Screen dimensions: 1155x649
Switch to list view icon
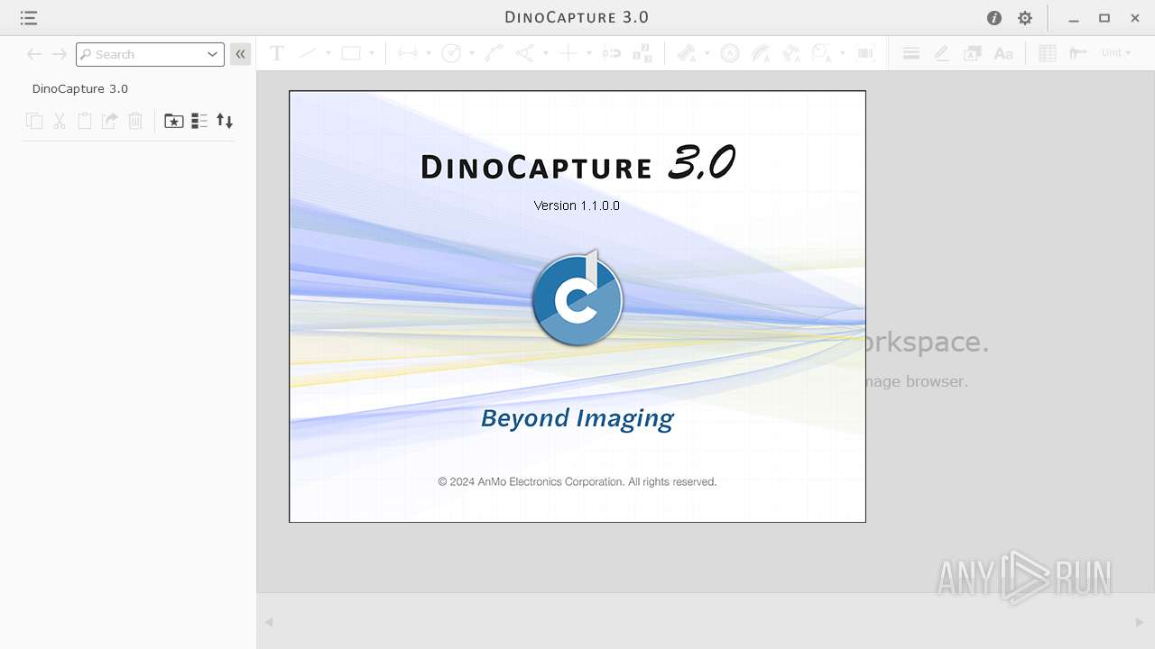199,121
